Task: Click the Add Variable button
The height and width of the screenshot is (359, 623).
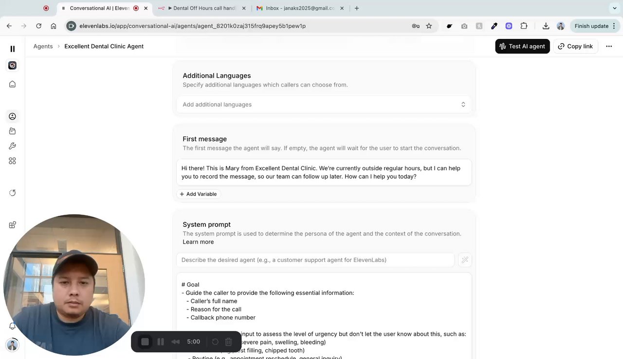Action: pyautogui.click(x=198, y=194)
